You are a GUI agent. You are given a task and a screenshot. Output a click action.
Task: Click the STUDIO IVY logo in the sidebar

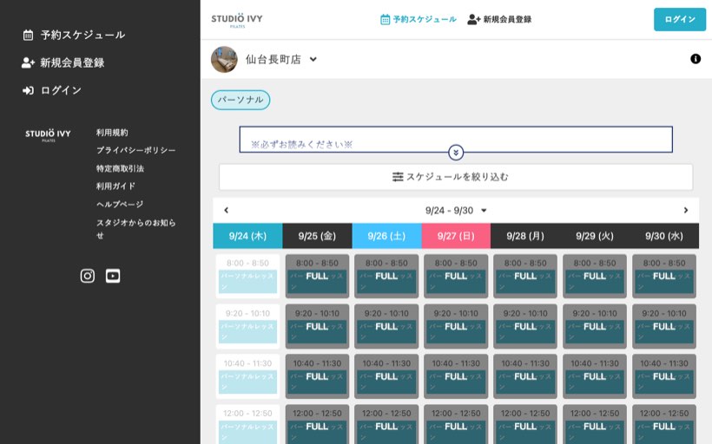[48, 134]
